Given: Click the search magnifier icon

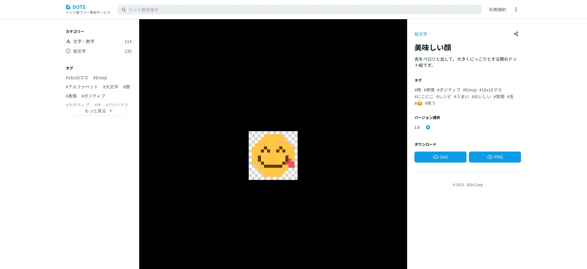Looking at the screenshot, I should tap(124, 9).
